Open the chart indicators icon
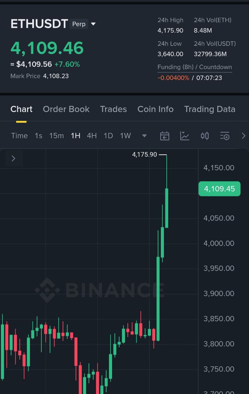249x394 pixels. 185,136
